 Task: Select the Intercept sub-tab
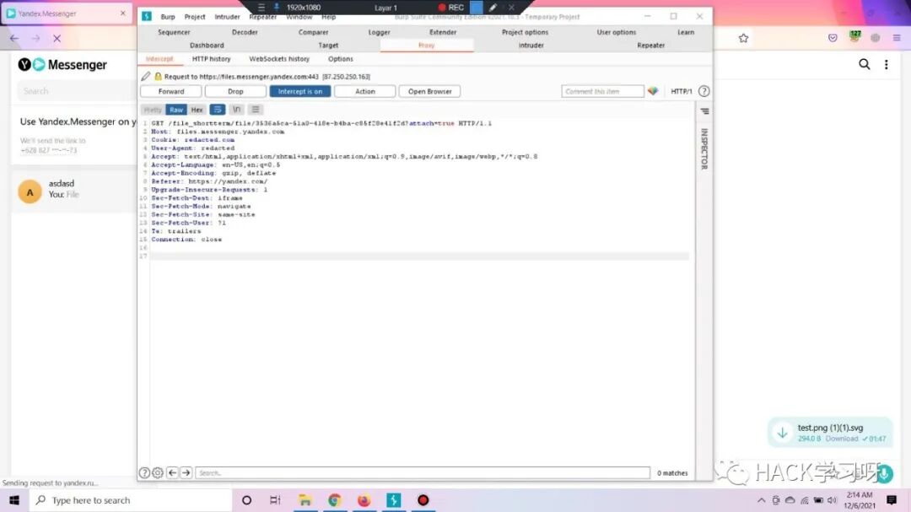pyautogui.click(x=159, y=59)
